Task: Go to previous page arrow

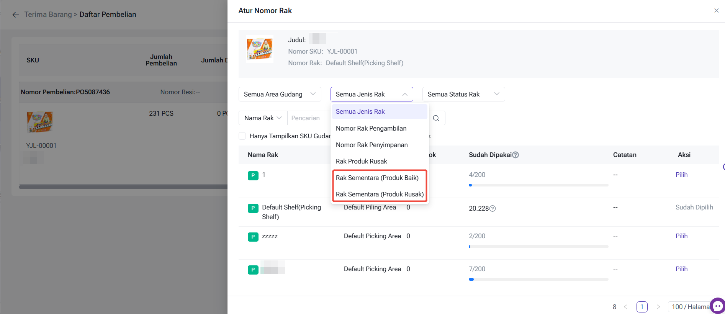Action: (x=625, y=307)
